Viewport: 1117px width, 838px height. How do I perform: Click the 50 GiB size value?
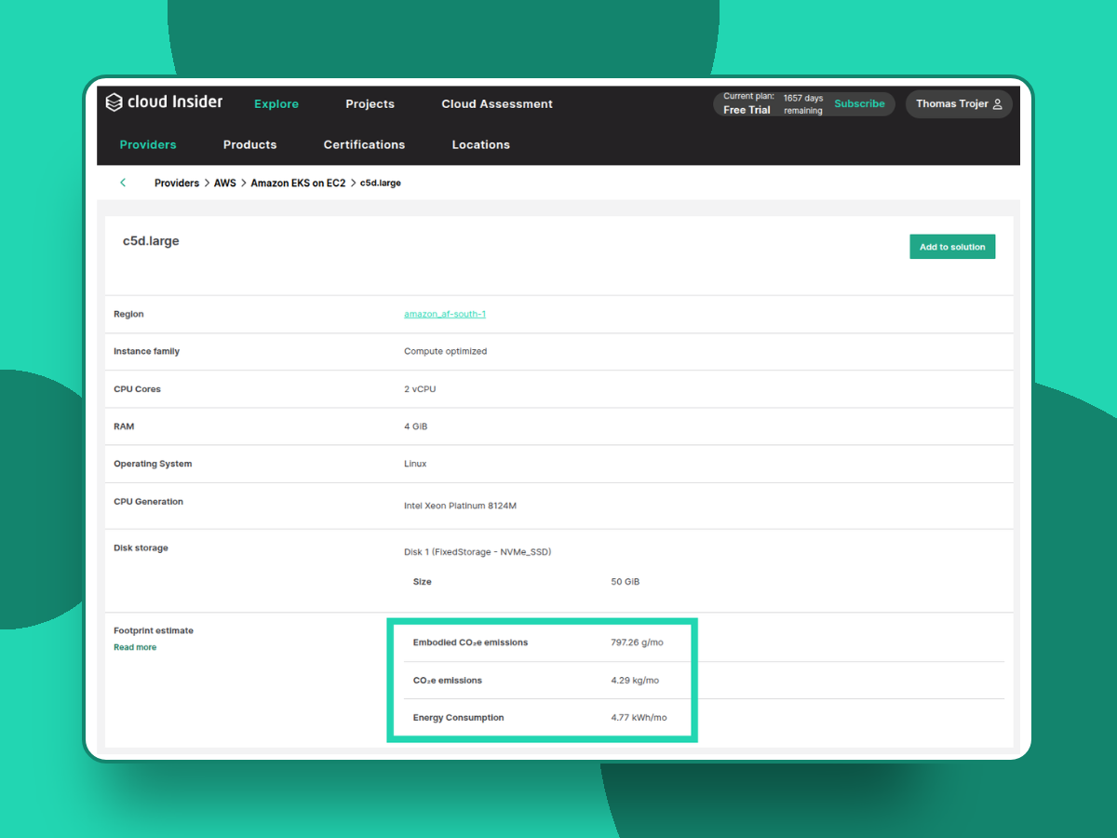pos(626,582)
